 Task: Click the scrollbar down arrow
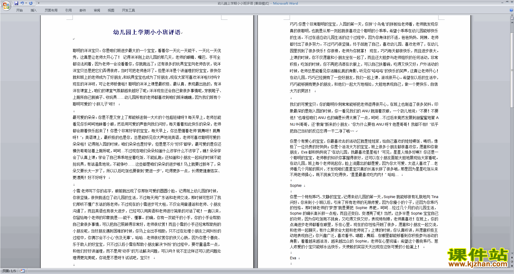point(512,253)
